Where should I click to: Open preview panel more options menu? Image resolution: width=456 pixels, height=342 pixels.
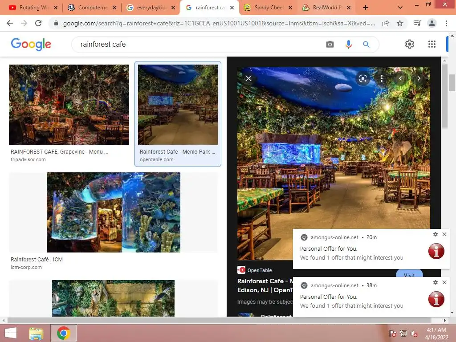point(382,78)
